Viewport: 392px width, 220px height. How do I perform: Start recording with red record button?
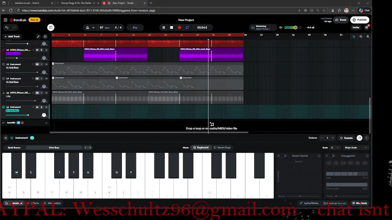[179, 28]
